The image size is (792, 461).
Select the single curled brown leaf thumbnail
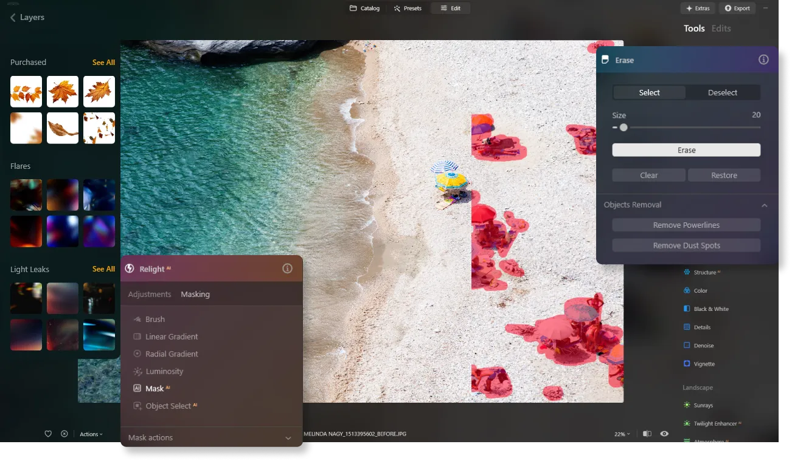pyautogui.click(x=63, y=128)
